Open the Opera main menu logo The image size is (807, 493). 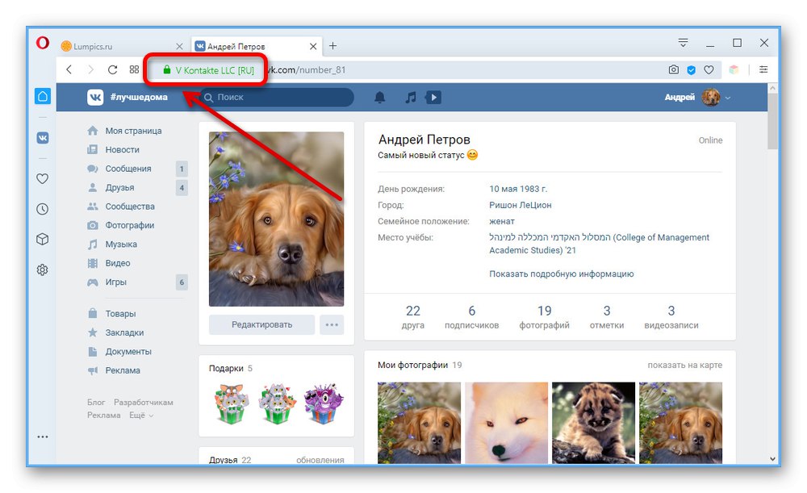tap(43, 43)
